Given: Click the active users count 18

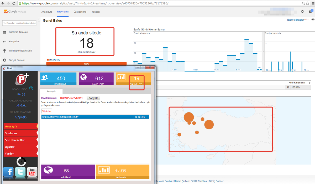Looking at the screenshot, I should 86,43.
